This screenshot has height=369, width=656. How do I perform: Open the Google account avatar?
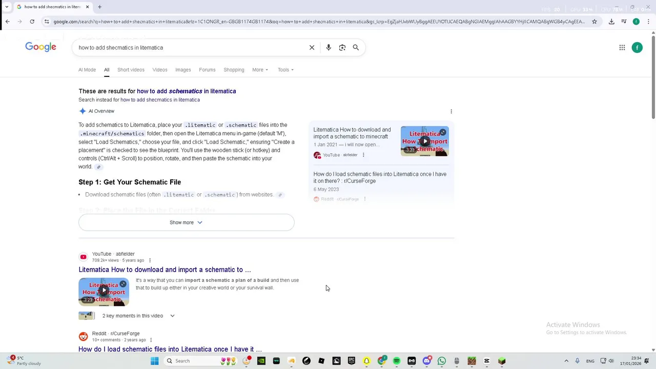[x=637, y=48]
